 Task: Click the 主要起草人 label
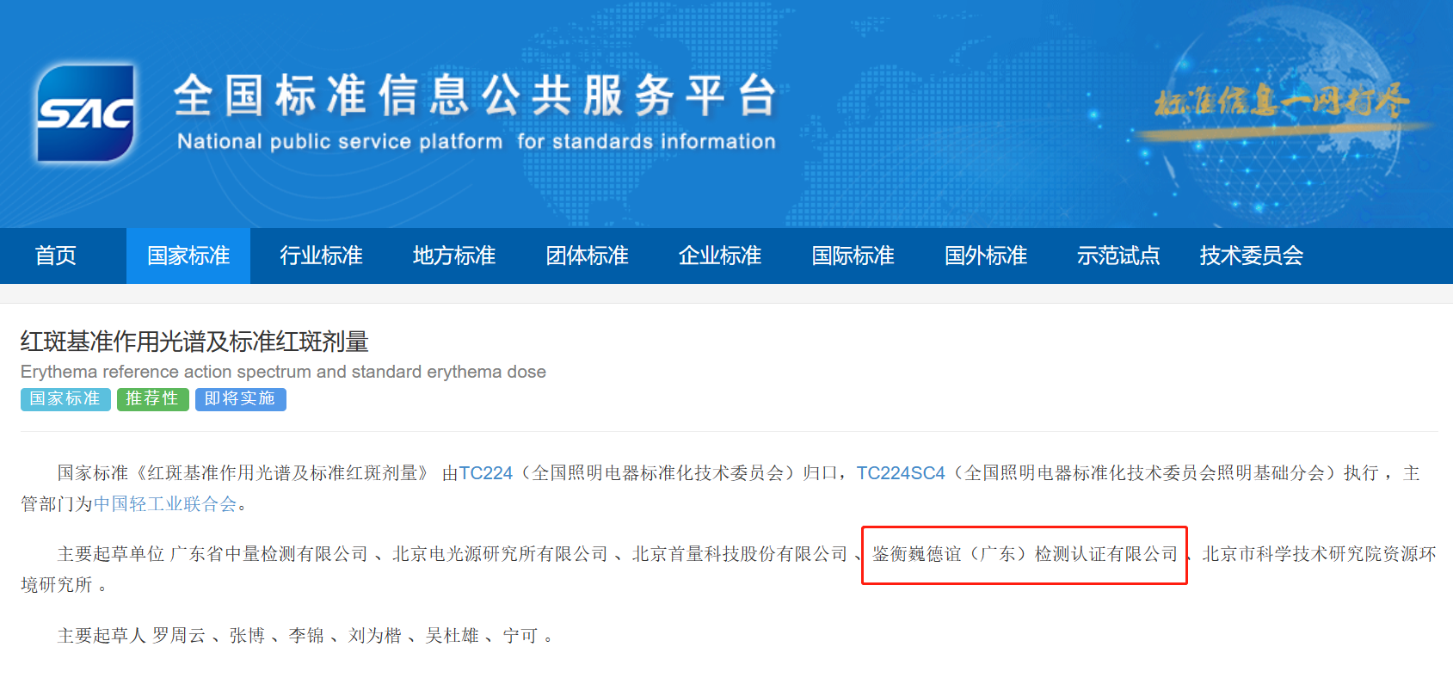102,636
